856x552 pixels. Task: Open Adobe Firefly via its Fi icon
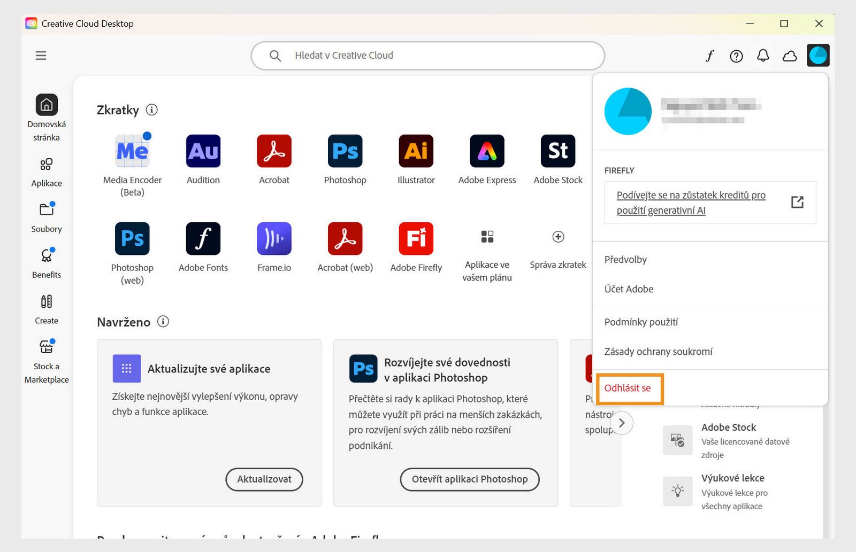[x=416, y=239]
